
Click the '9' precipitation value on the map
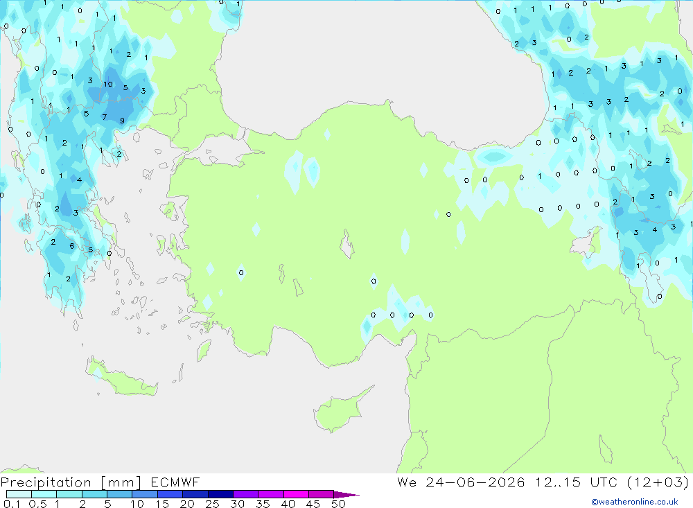click(x=122, y=121)
